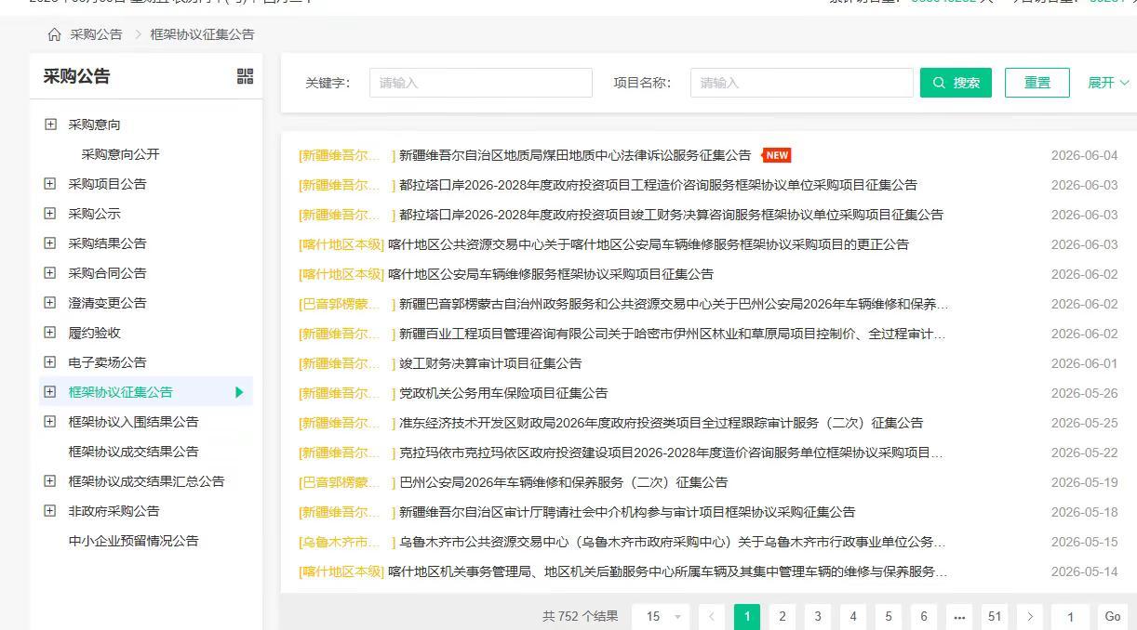Go to page 6

tap(924, 616)
